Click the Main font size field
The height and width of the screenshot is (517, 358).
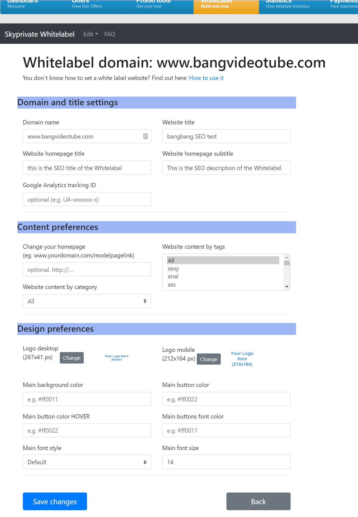pos(226,462)
